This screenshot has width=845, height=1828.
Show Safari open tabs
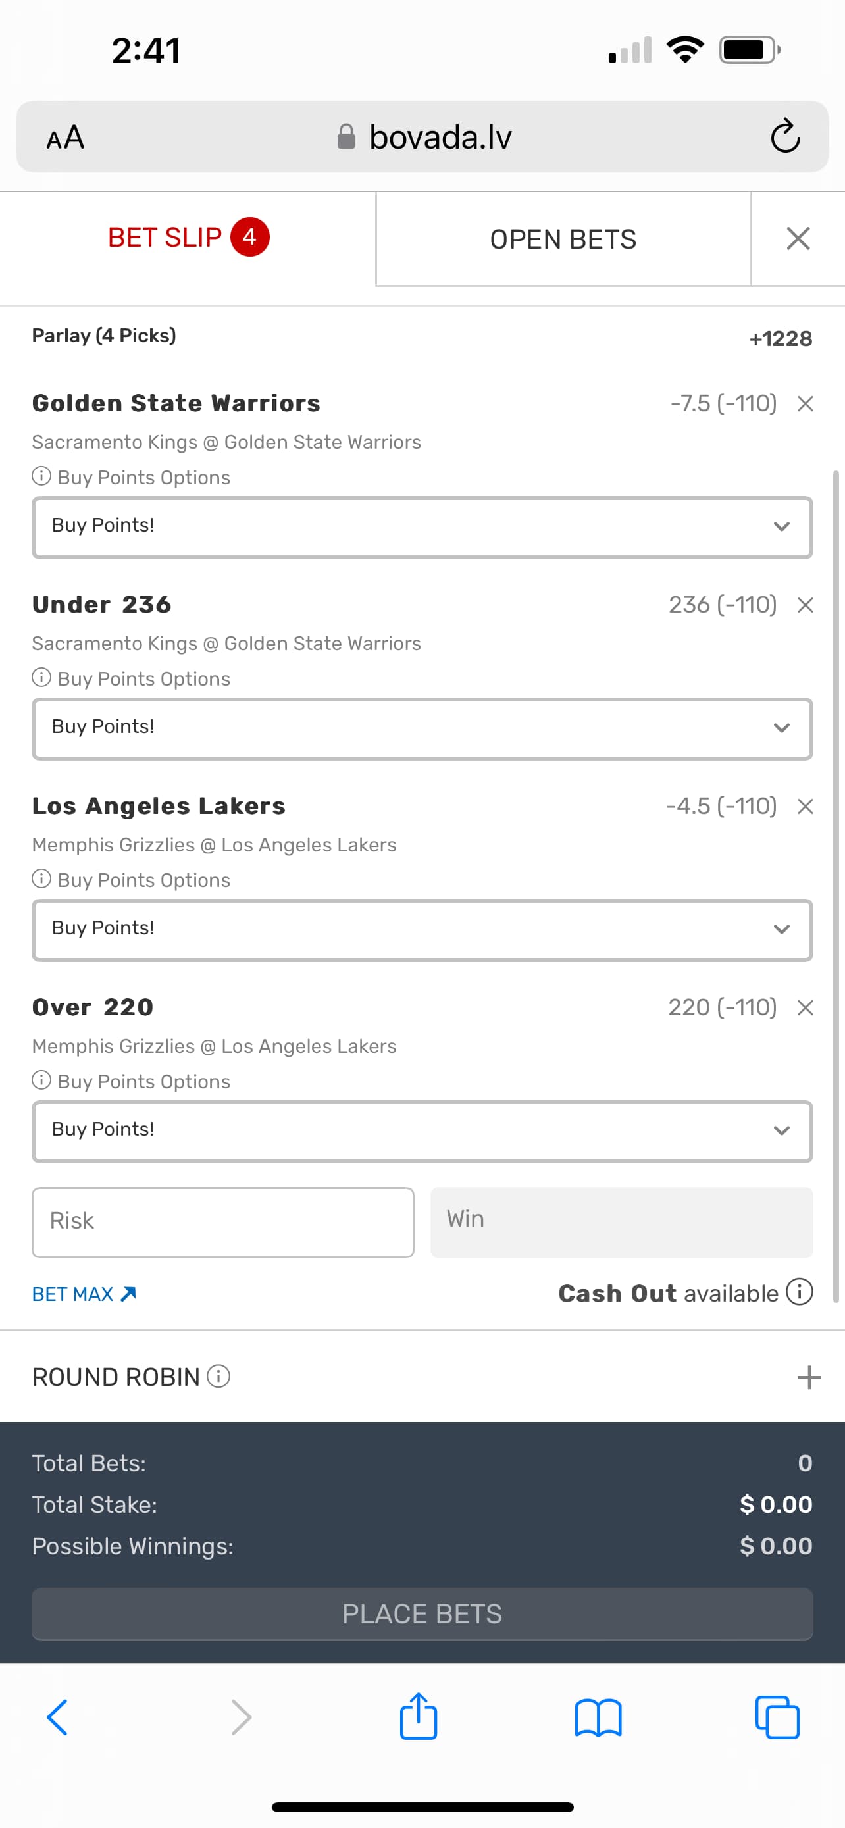pos(778,1717)
